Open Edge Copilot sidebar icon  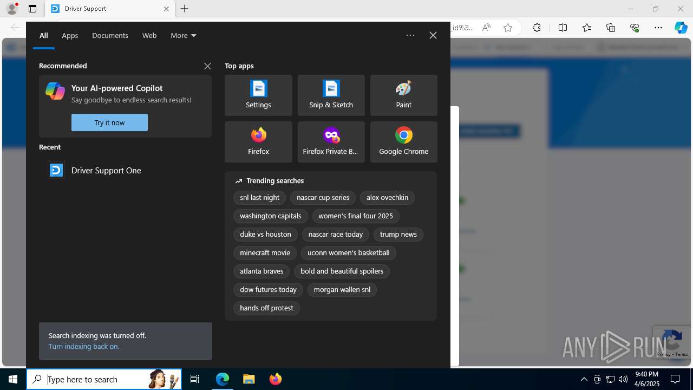(681, 28)
